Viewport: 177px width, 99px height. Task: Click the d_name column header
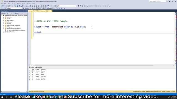(38, 69)
